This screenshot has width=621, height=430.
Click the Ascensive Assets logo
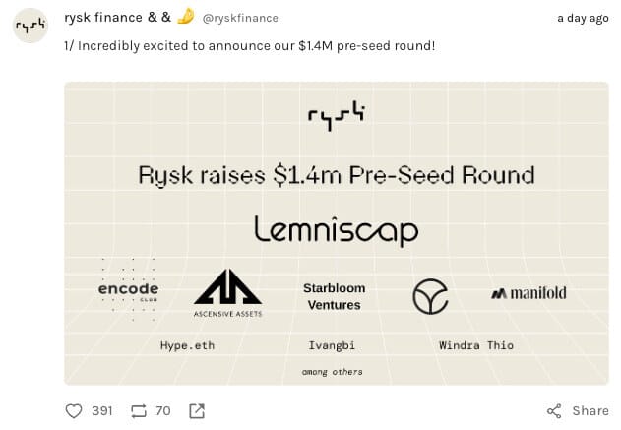point(227,292)
